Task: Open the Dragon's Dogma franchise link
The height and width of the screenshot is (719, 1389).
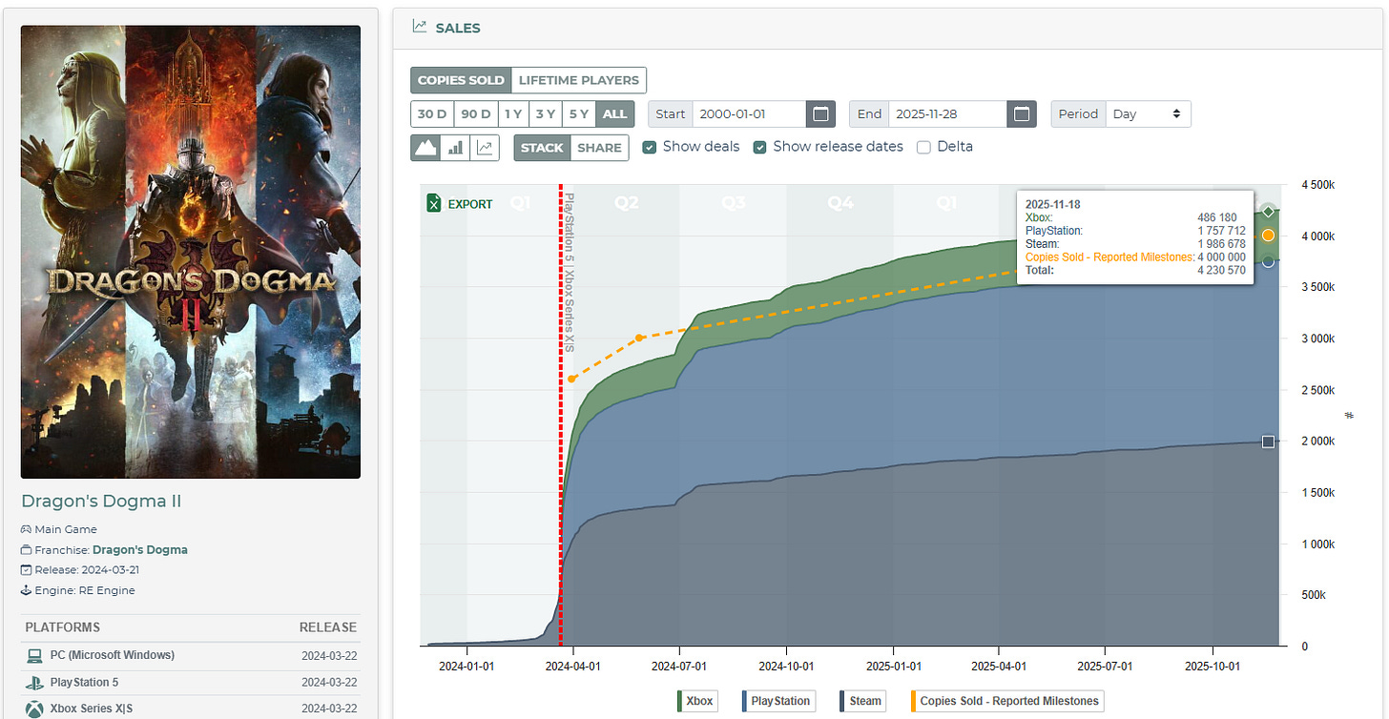Action: 140,549
